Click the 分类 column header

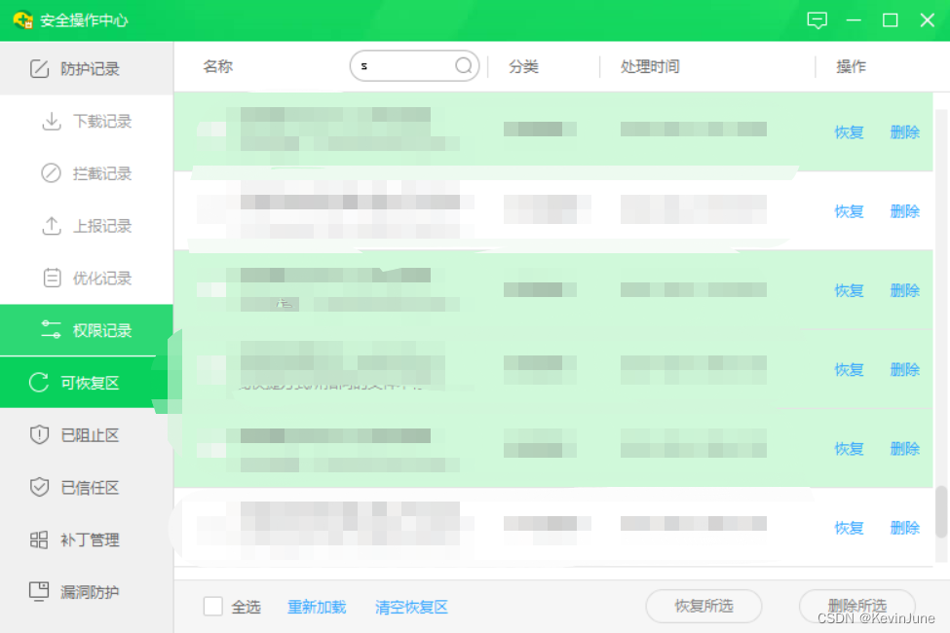[523, 66]
